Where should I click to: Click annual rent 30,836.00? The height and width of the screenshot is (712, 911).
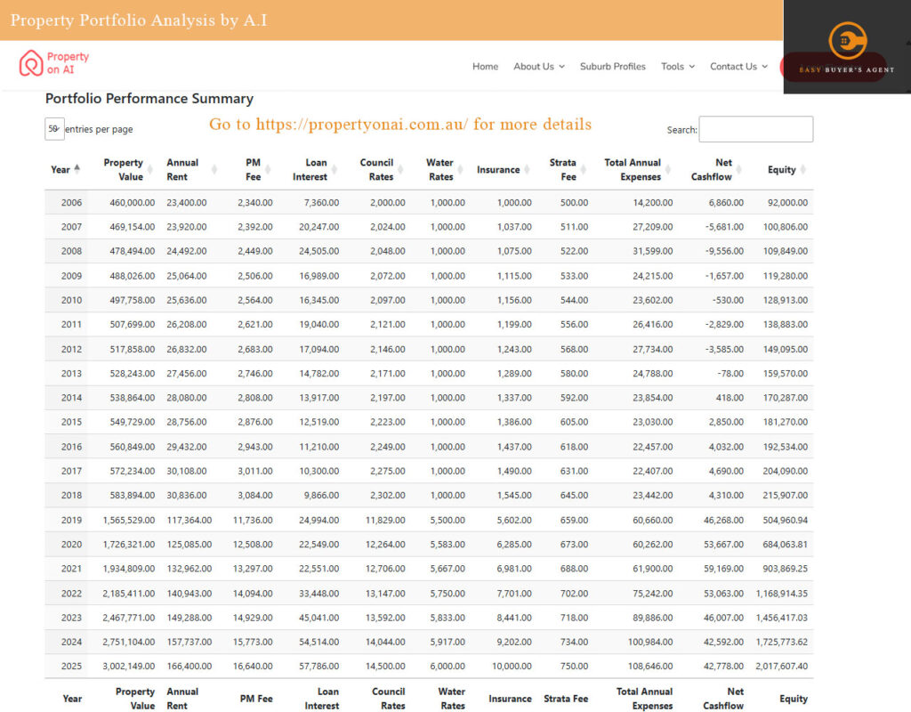pos(187,495)
